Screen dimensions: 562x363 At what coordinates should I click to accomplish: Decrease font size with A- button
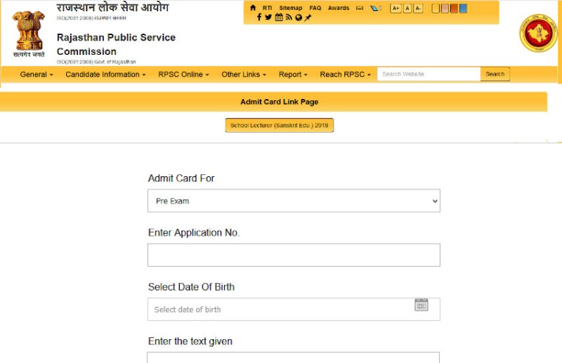(x=418, y=8)
